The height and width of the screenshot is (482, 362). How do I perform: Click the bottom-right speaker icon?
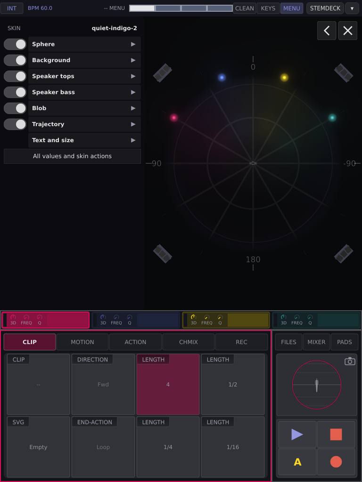(x=344, y=254)
